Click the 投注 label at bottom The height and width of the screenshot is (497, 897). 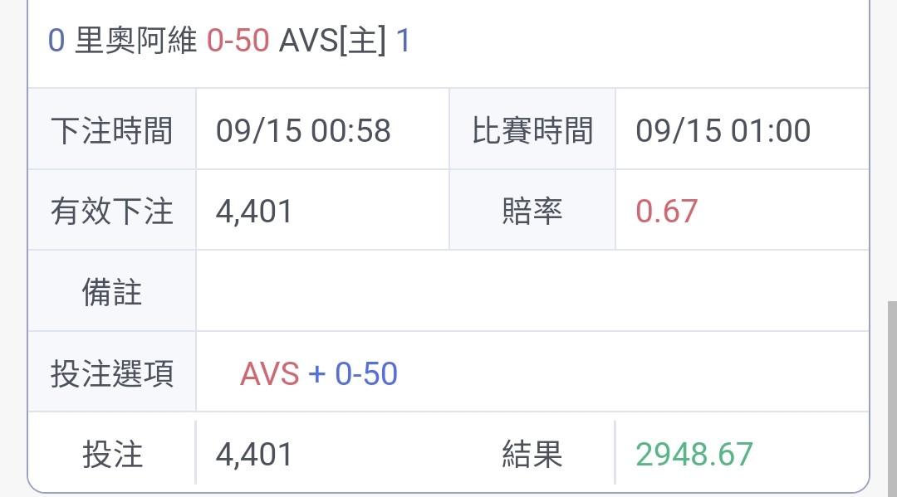(x=111, y=454)
